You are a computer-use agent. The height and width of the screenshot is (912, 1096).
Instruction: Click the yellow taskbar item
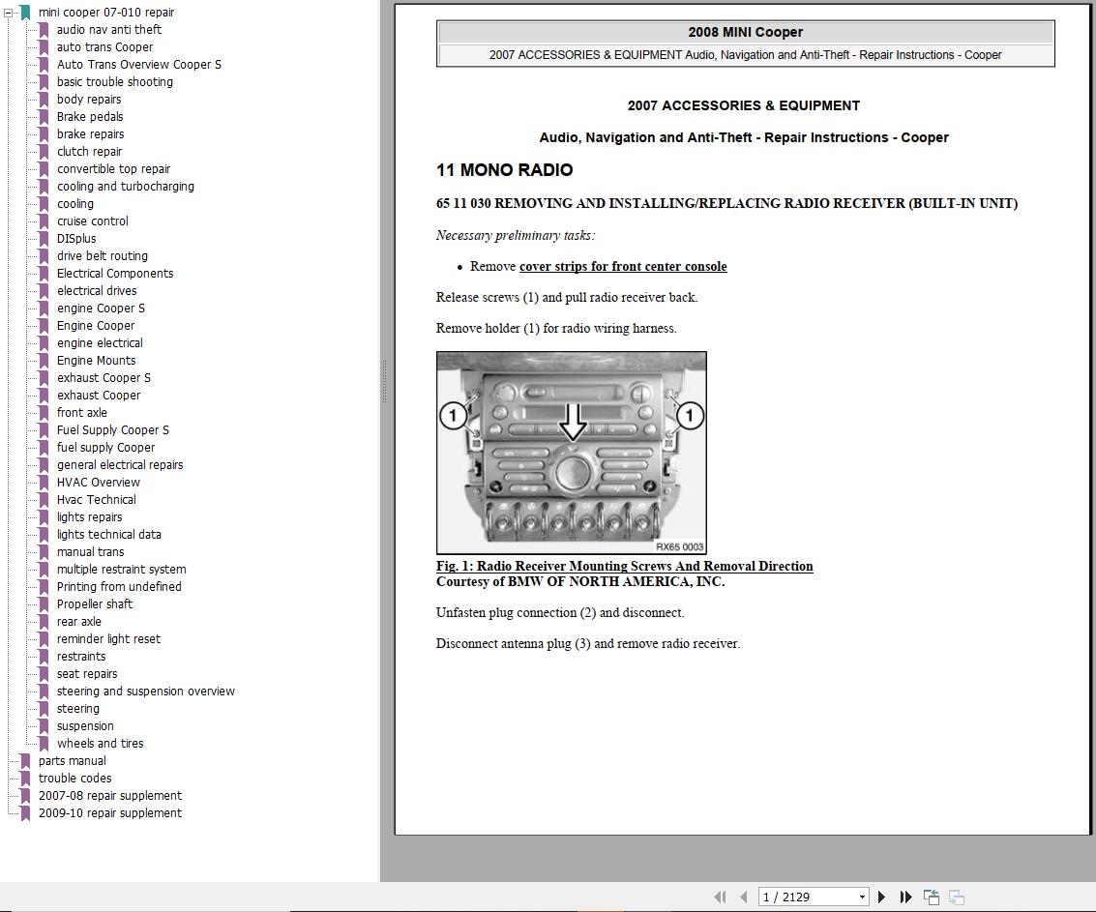(599, 909)
